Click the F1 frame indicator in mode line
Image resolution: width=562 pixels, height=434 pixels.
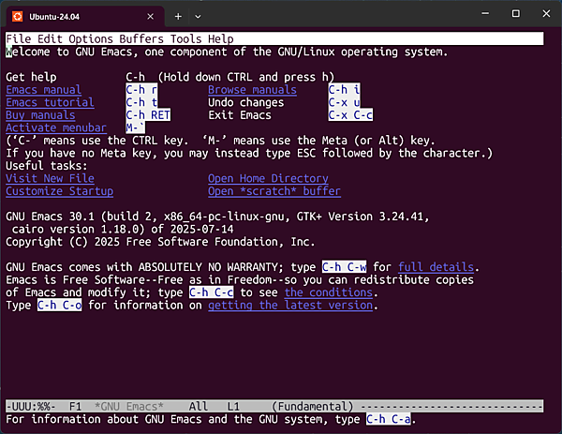[75, 407]
